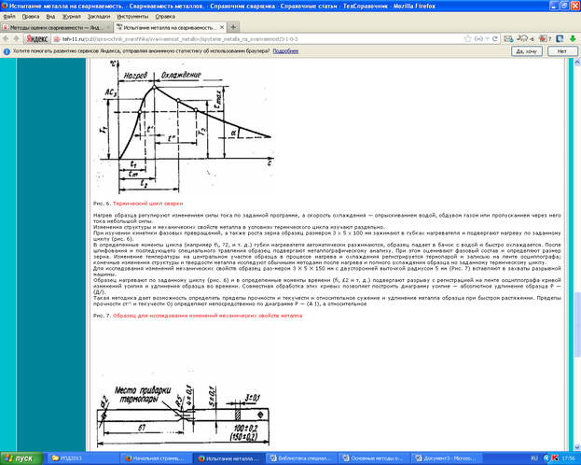Image resolution: width=581 pixels, height=465 pixels.
Task: Click the Firefox icon in the title bar
Action: click(5, 6)
